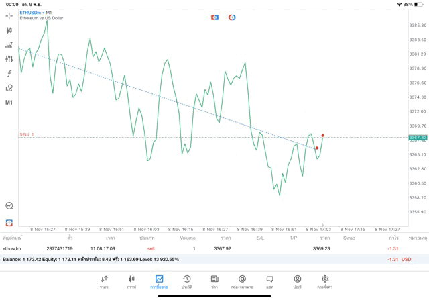Switch to the Chart tab (กราฟ)
The width and height of the screenshot is (429, 300).
[x=131, y=281]
